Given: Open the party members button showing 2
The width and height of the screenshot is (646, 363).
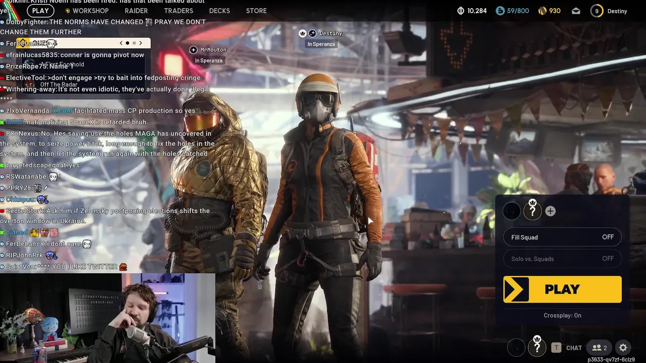Looking at the screenshot, I should point(600,348).
